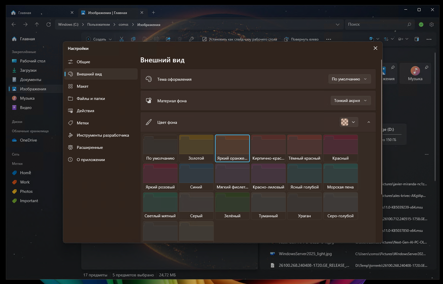This screenshot has width=443, height=284.
Task: Open "Загрузки" in the sidebar
Action: tap(28, 70)
